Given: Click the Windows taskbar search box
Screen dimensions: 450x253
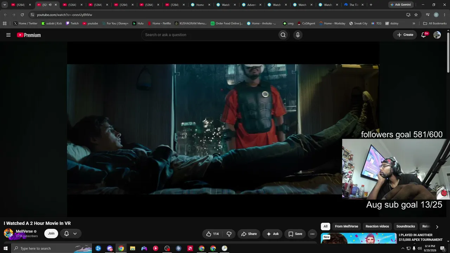Looking at the screenshot, I should 52,248.
